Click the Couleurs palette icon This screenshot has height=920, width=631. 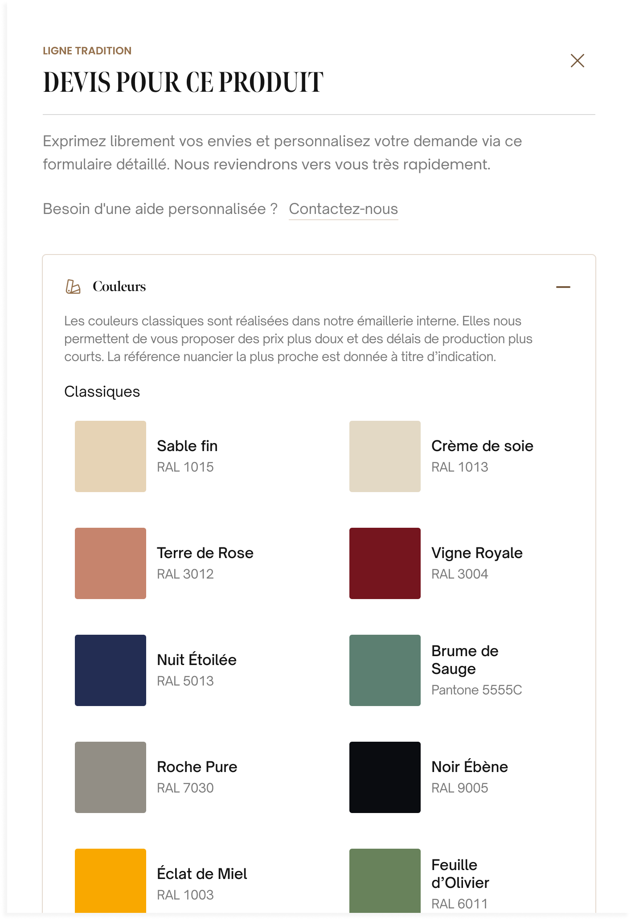(73, 287)
